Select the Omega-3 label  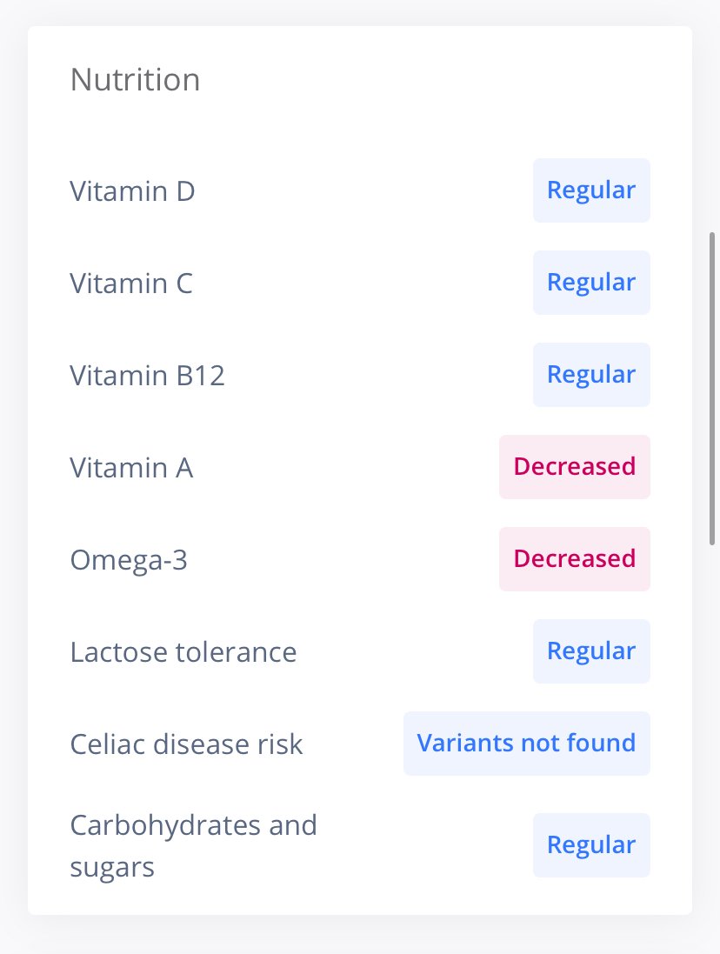point(129,560)
